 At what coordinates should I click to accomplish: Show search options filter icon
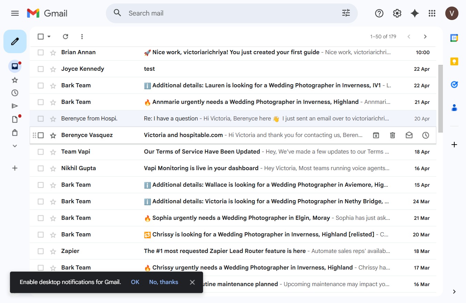coord(346,13)
